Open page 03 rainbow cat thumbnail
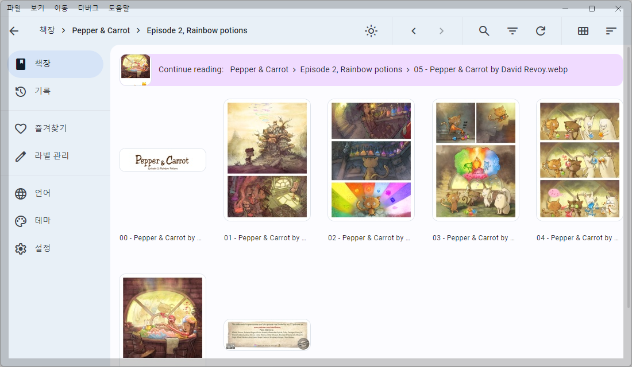The width and height of the screenshot is (632, 367). pyautogui.click(x=475, y=160)
